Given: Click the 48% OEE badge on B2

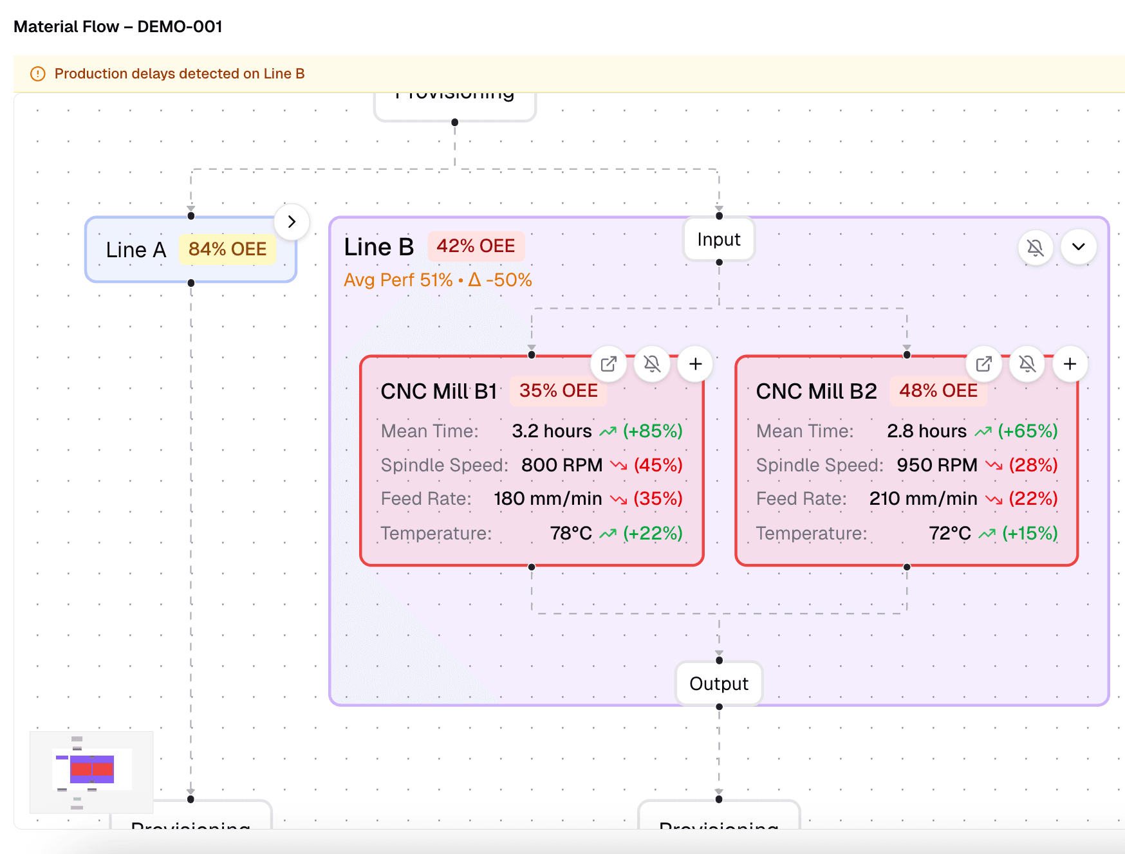Looking at the screenshot, I should tap(938, 391).
